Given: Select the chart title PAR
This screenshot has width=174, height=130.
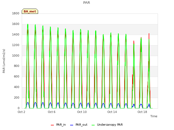Looking at the screenshot, I should [x=86, y=2].
